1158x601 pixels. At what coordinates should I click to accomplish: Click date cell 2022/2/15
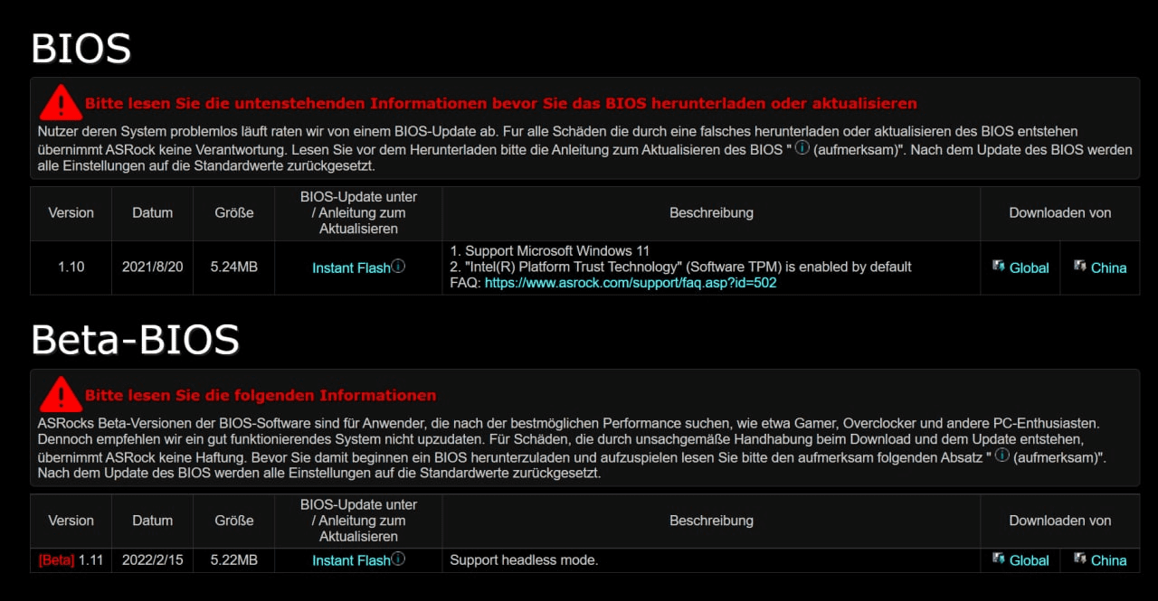click(152, 560)
